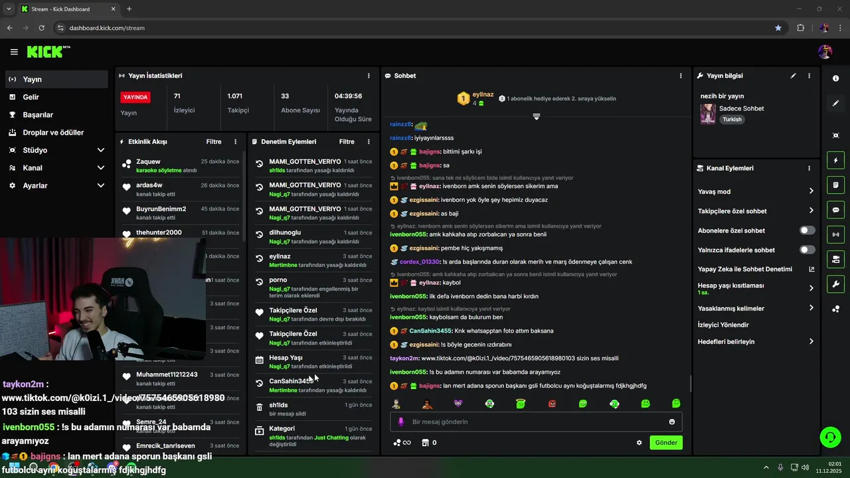Click the focus frame icon in right sidebar
The width and height of the screenshot is (850, 478).
pyautogui.click(x=835, y=135)
